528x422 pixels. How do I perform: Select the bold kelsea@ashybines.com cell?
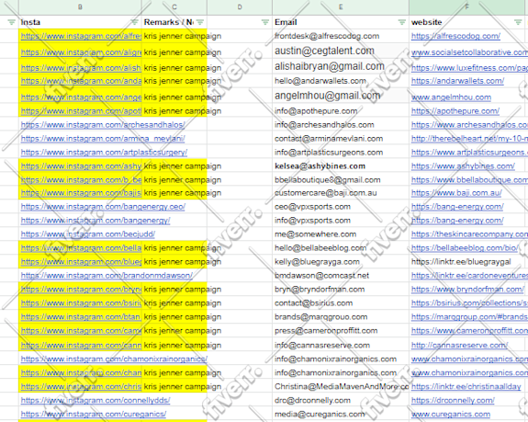tap(341, 166)
